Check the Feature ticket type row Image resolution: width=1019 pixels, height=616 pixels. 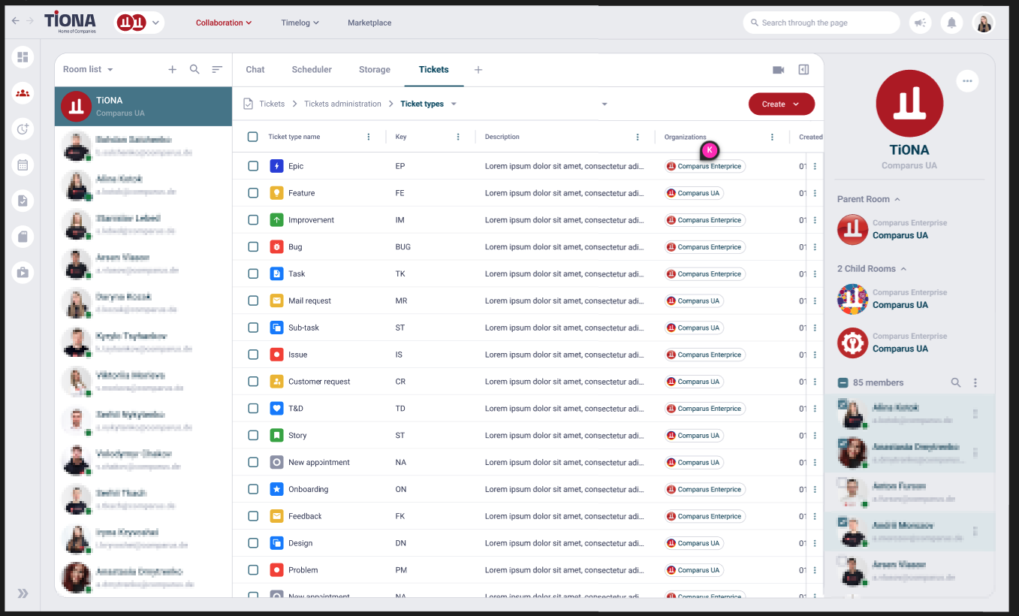[253, 193]
